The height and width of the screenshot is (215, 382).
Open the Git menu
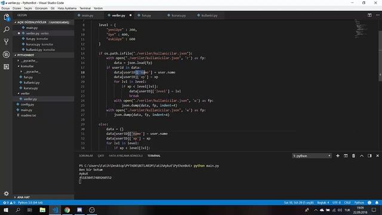click(53, 8)
